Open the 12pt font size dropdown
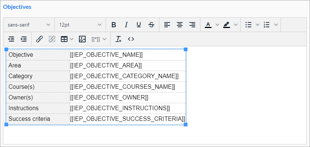 [80, 25]
